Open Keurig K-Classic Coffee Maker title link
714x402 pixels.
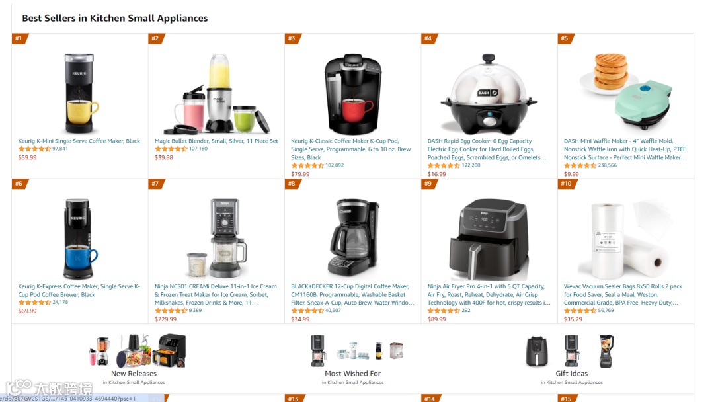(x=351, y=149)
